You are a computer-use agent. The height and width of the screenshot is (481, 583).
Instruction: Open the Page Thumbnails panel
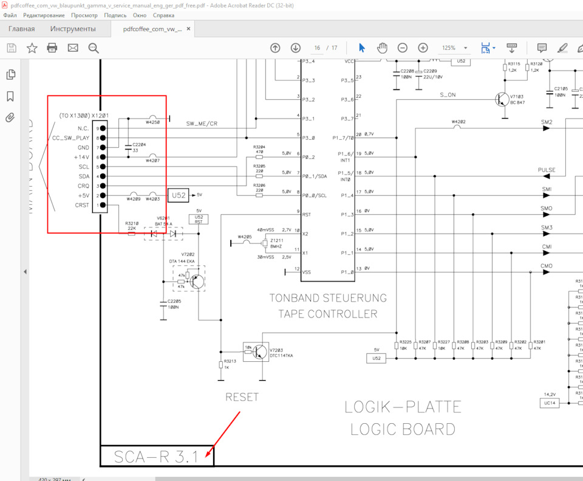click(11, 74)
